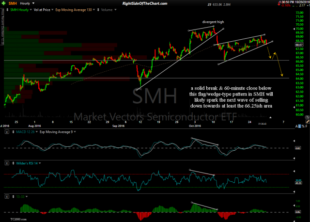Click the move handle beside SMH Hourly
310x222 pixels.
8,10
